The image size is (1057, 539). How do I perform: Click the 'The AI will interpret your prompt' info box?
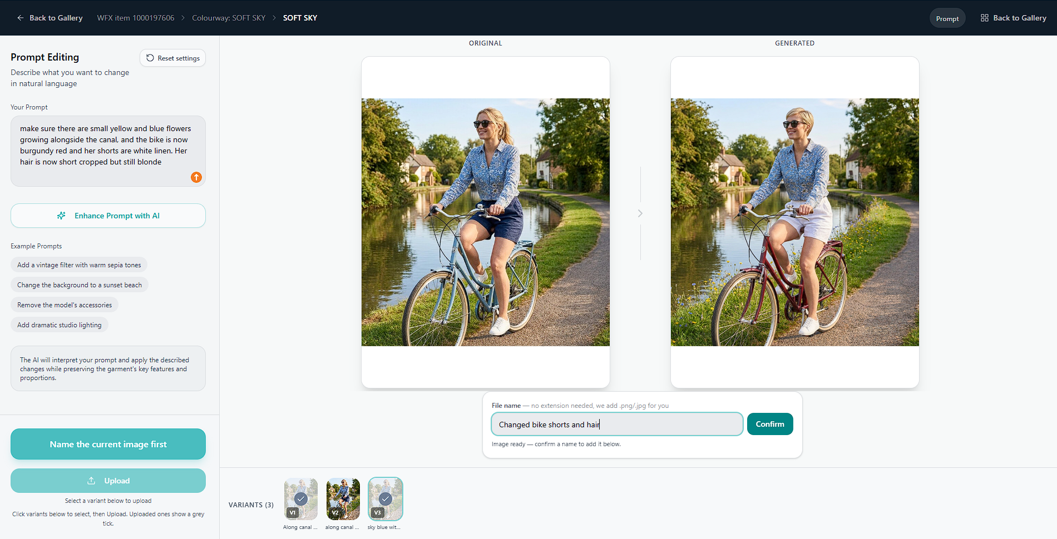click(x=108, y=368)
